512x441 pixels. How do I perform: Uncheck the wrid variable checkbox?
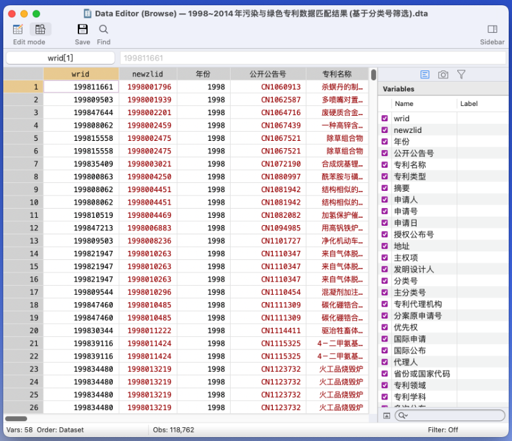click(385, 118)
